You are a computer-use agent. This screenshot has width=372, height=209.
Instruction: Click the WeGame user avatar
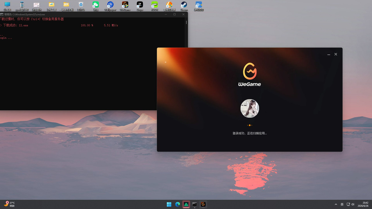[250, 108]
